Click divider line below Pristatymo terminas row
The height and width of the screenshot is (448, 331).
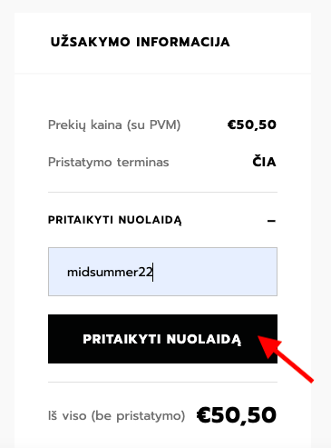coord(162,192)
